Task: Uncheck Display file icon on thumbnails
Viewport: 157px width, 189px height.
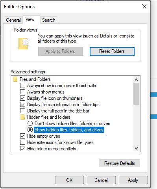Action: 22,98
